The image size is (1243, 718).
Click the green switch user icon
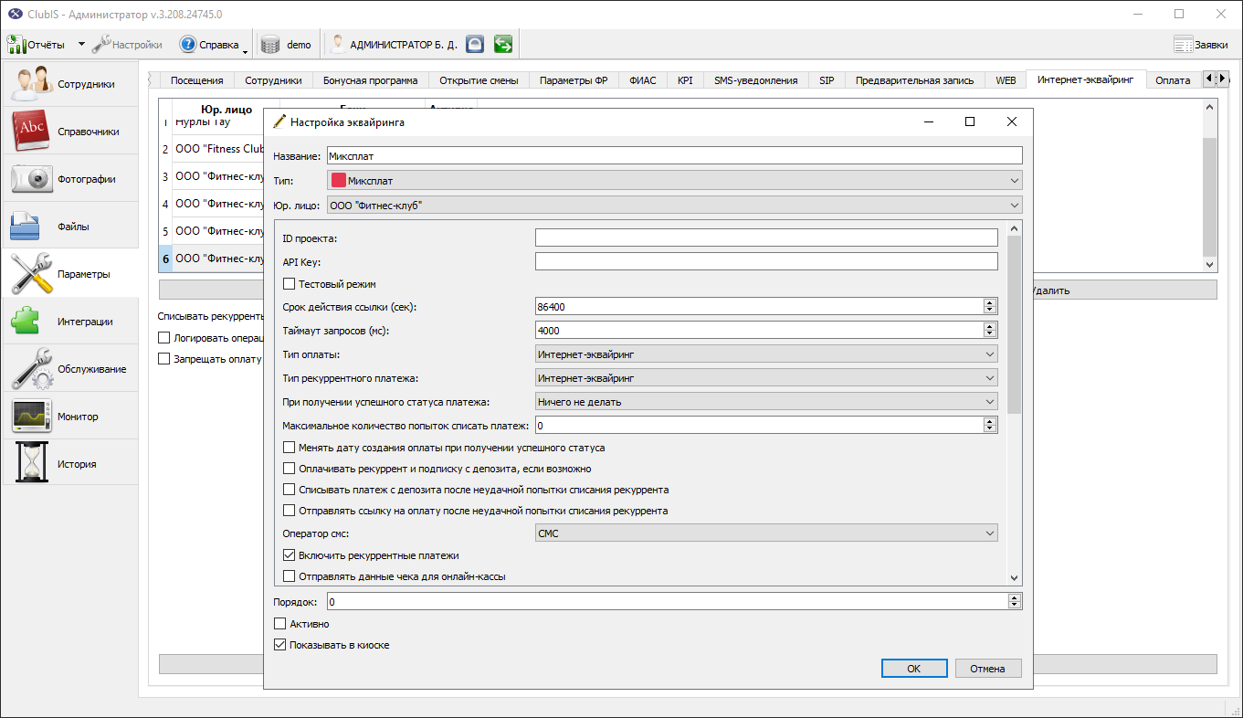[503, 44]
